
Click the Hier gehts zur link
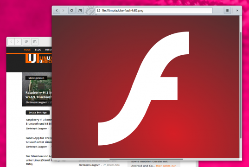(x=166, y=166)
